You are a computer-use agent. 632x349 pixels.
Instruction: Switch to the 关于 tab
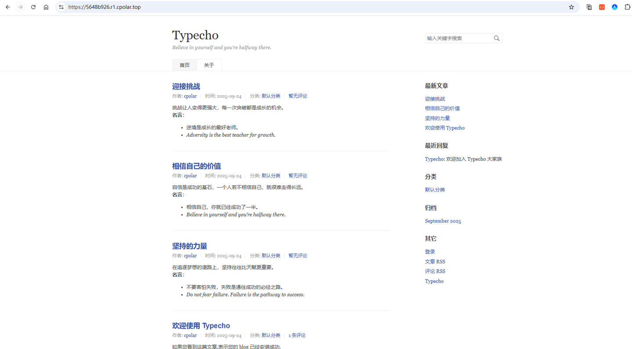point(209,65)
